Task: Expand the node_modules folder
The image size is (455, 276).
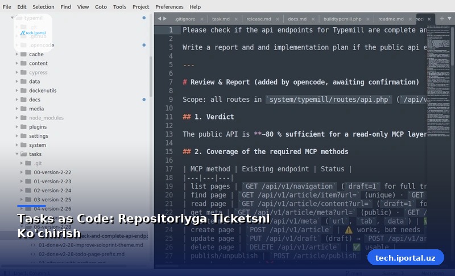Action: pos(17,118)
